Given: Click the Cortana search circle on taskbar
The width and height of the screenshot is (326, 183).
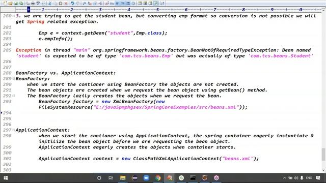Looking at the screenshot, I should click(x=99, y=178).
